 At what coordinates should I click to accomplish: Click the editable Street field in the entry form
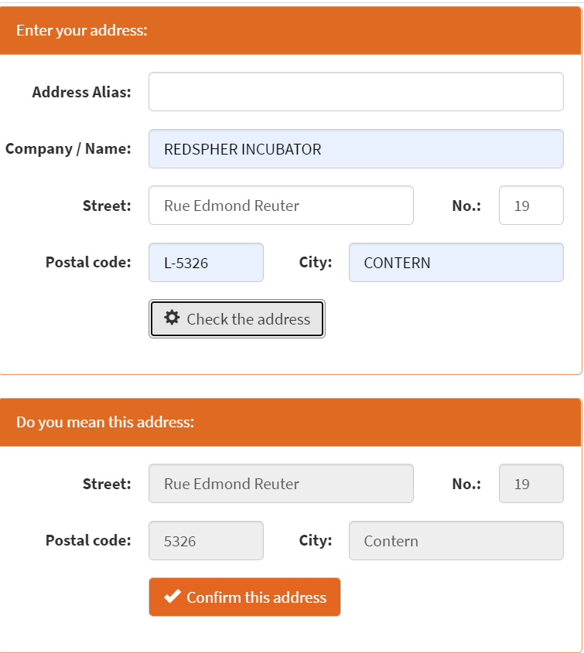(x=281, y=206)
